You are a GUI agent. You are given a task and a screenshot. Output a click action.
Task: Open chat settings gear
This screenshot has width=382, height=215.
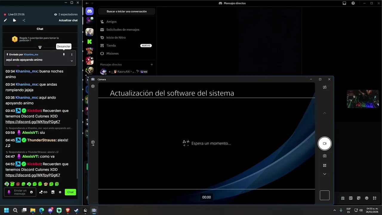tap(60, 192)
